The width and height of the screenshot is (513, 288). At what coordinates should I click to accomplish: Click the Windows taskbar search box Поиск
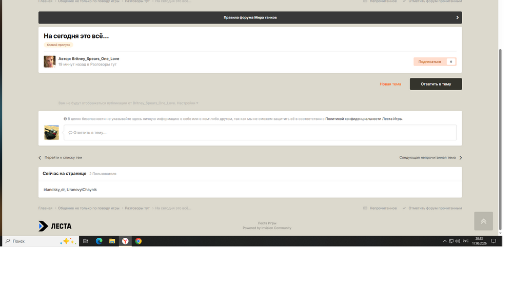(x=41, y=241)
